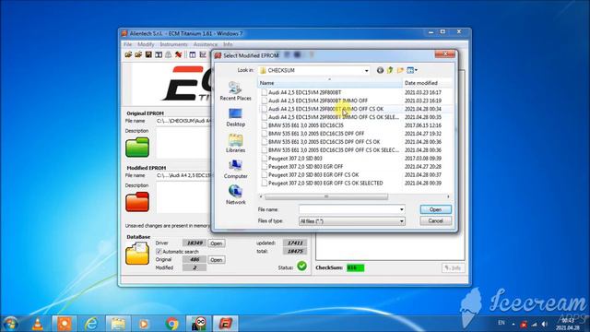This screenshot has height=332, width=590.
Task: Open the Modify menu
Action: point(146,44)
